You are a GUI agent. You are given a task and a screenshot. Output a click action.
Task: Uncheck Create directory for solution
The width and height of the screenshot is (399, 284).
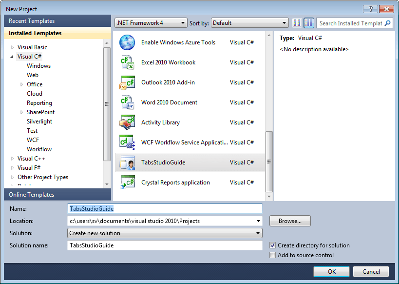click(x=273, y=245)
